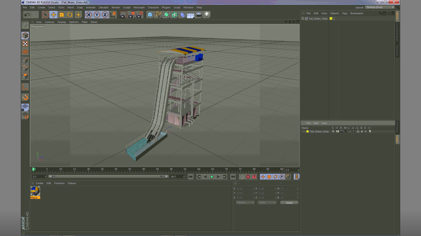Play animation forwards
Screen dimensions: 421x236
[212, 177]
